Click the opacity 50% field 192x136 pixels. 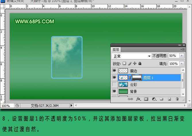[x=174, y=56]
